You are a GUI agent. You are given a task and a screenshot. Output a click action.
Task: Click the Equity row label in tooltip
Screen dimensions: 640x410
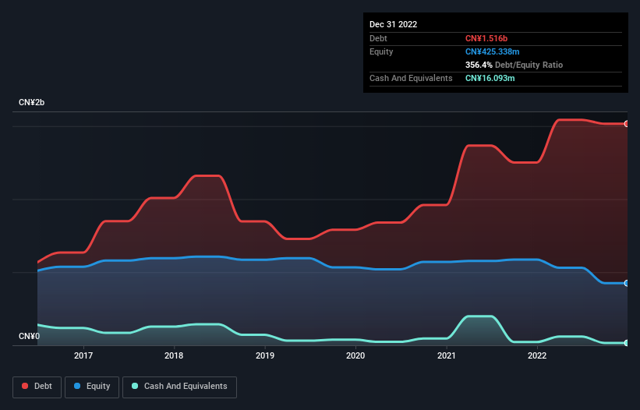pos(381,51)
